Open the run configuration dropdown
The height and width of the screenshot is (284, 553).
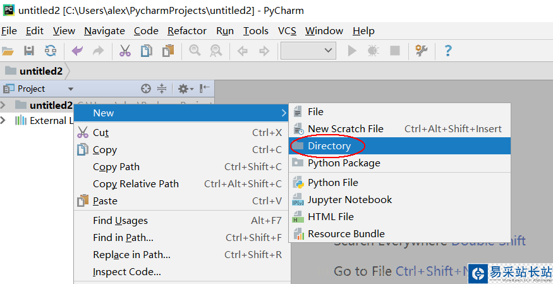coord(308,51)
